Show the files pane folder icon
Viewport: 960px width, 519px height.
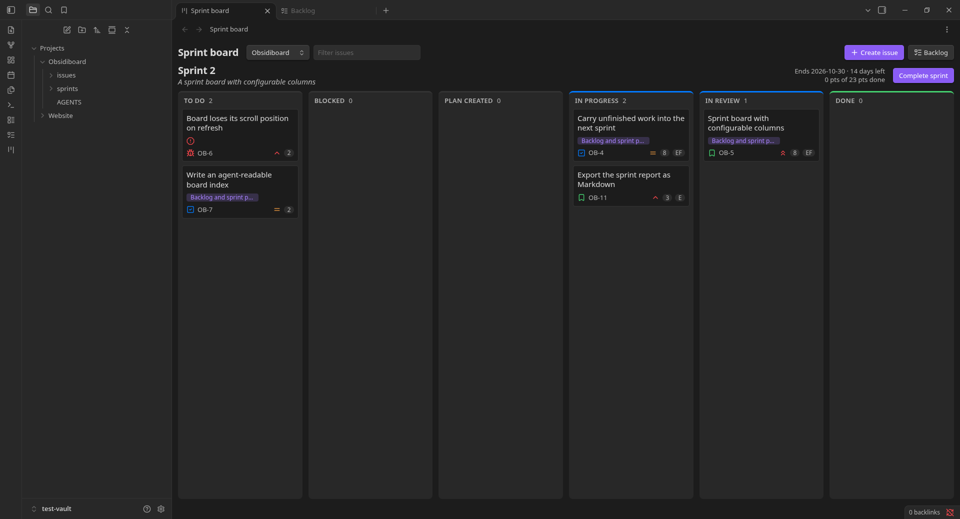pyautogui.click(x=33, y=10)
